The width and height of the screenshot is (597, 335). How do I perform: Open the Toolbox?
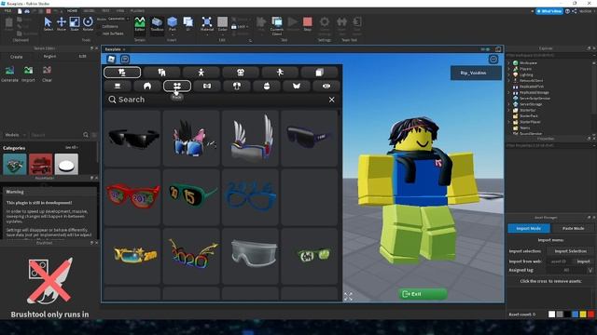pyautogui.click(x=157, y=24)
